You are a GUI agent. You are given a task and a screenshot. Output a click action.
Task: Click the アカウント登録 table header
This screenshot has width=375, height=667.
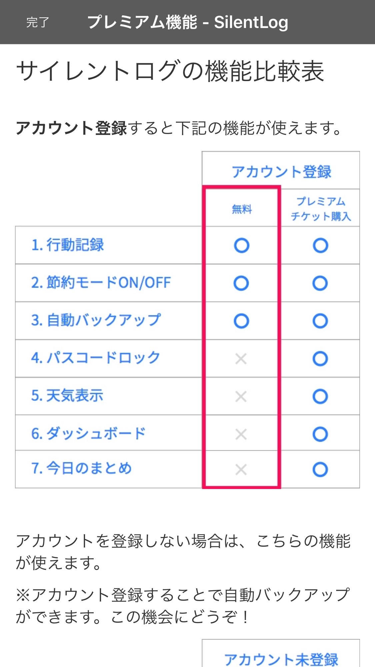(x=281, y=172)
